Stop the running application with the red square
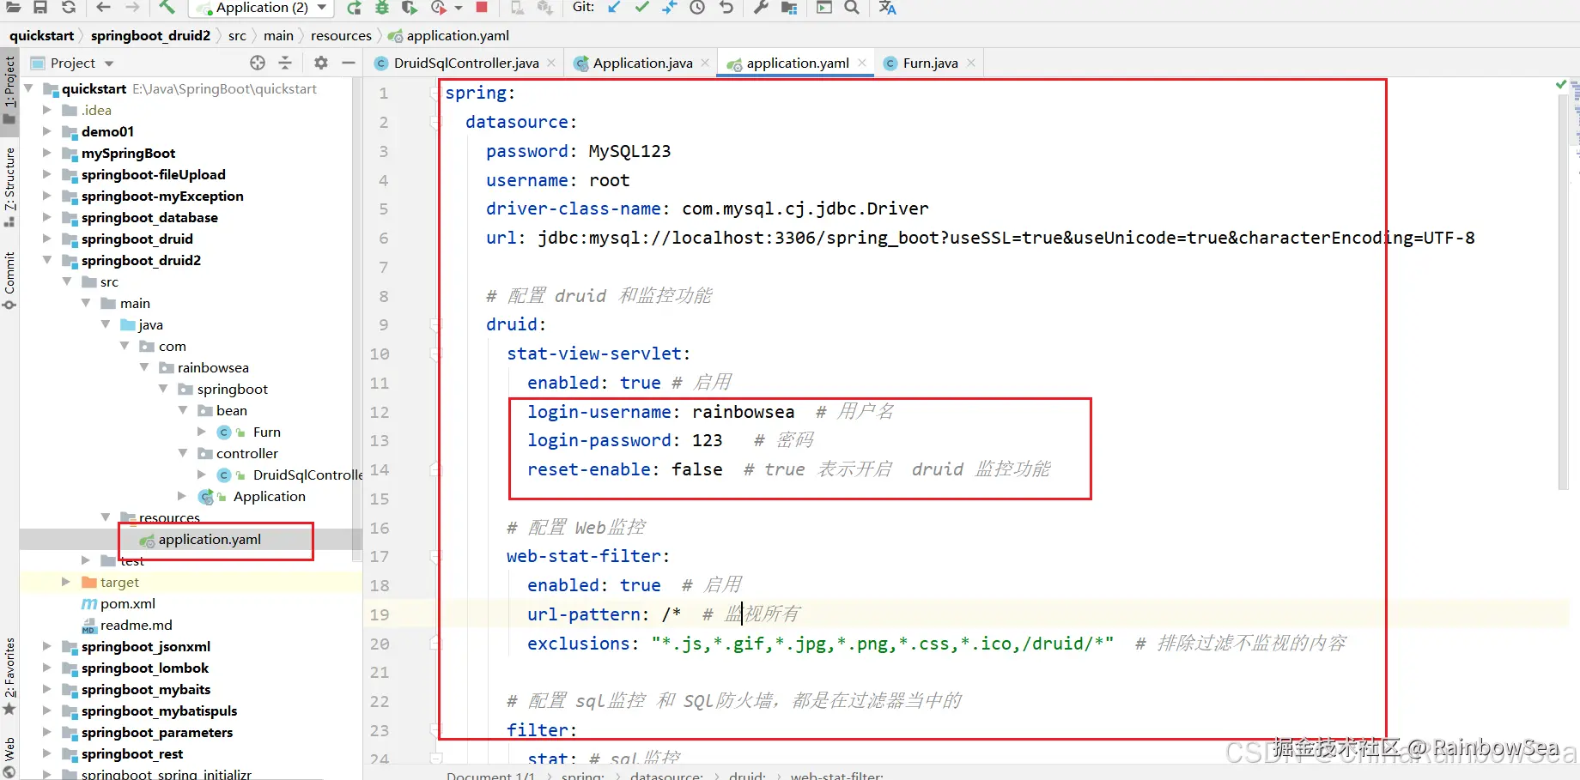This screenshot has width=1580, height=780. 482,7
